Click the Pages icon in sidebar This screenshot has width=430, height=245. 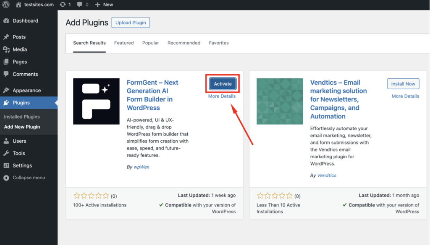[x=6, y=62]
